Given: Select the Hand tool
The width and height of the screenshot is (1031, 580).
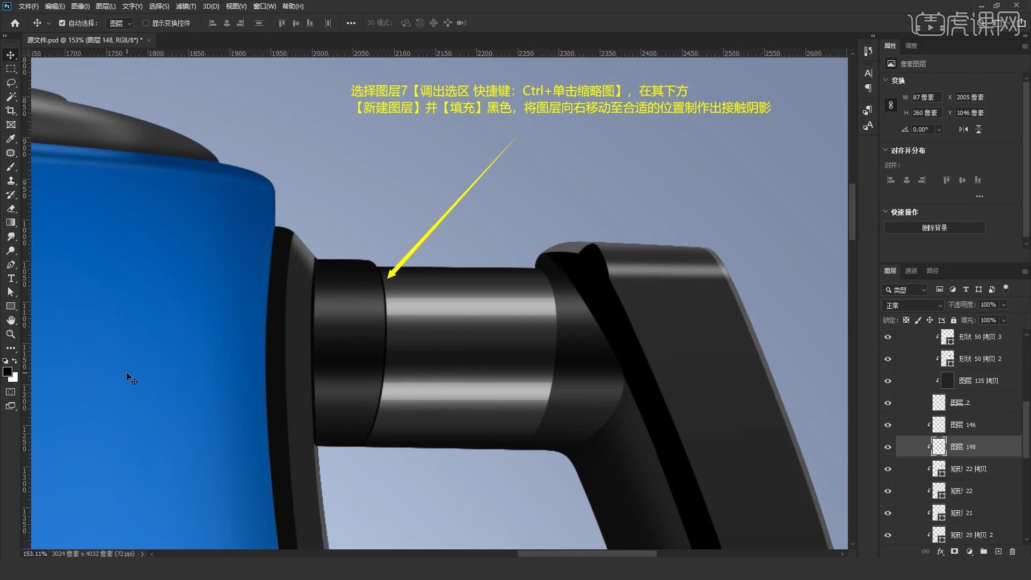Looking at the screenshot, I should pyautogui.click(x=11, y=320).
